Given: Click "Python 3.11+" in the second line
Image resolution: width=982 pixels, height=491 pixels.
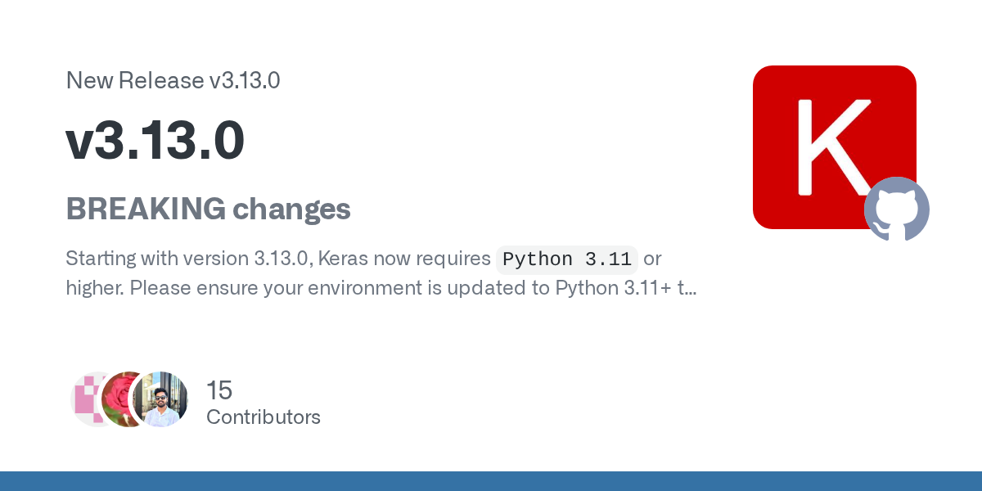Looking at the screenshot, I should [x=612, y=288].
